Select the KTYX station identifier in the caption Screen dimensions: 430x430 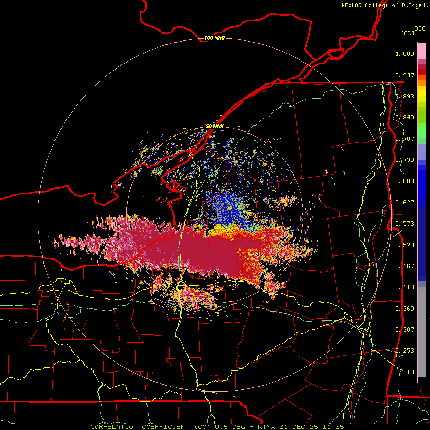tap(268, 427)
